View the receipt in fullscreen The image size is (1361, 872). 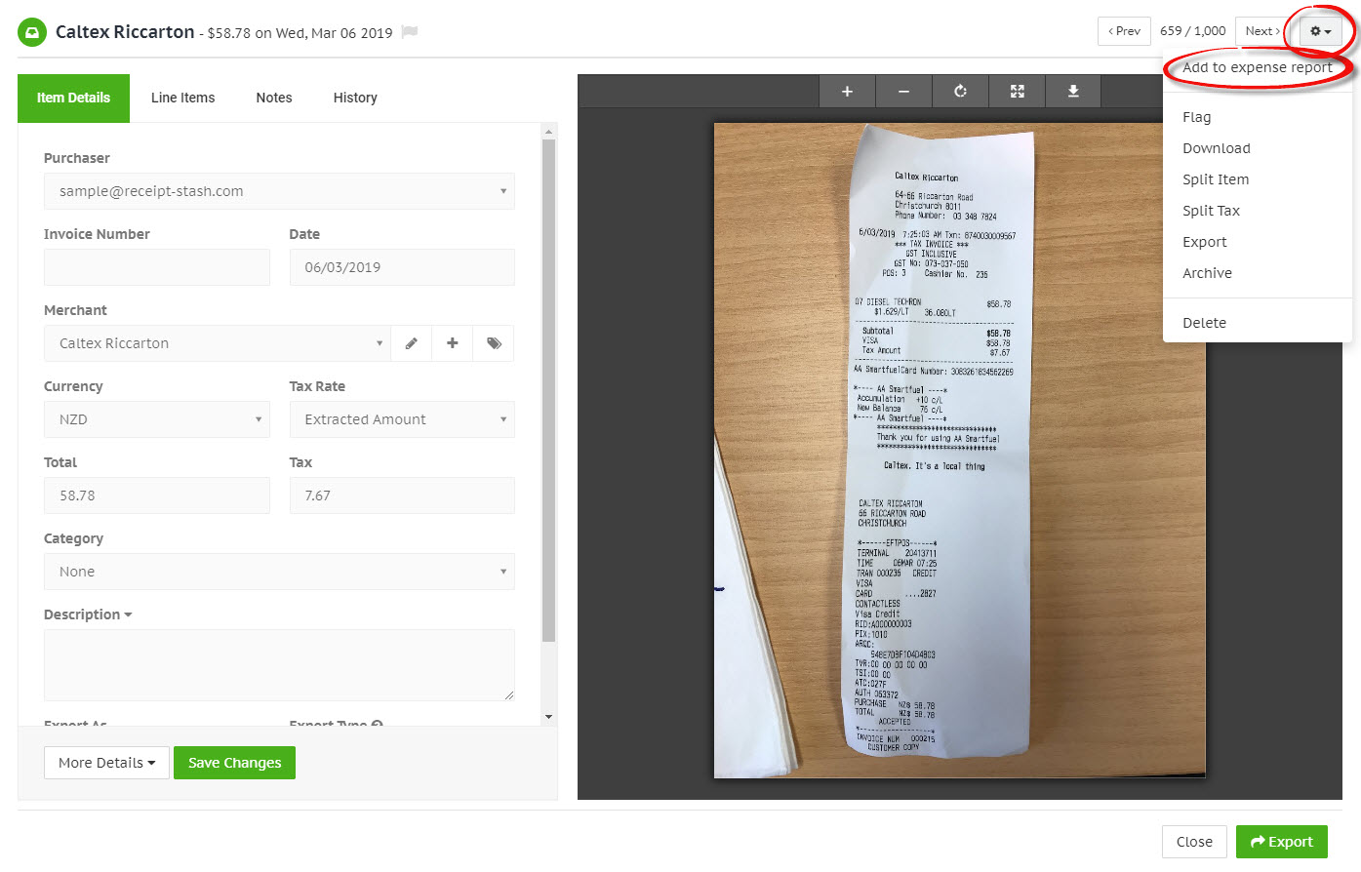[x=1017, y=90]
